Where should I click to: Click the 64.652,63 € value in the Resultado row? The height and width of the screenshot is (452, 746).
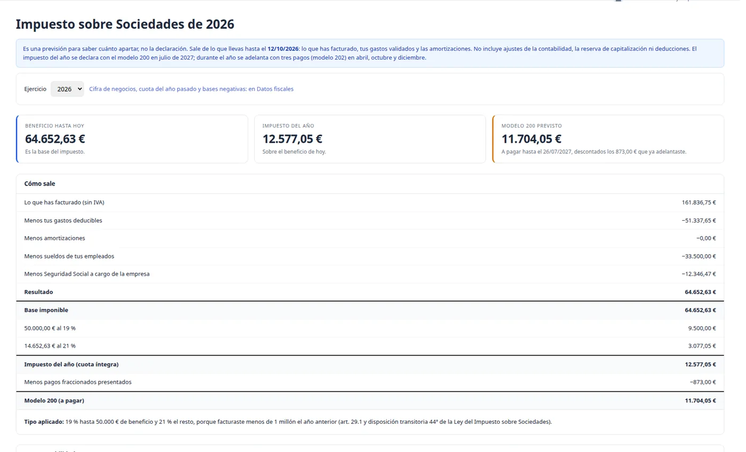(700, 292)
